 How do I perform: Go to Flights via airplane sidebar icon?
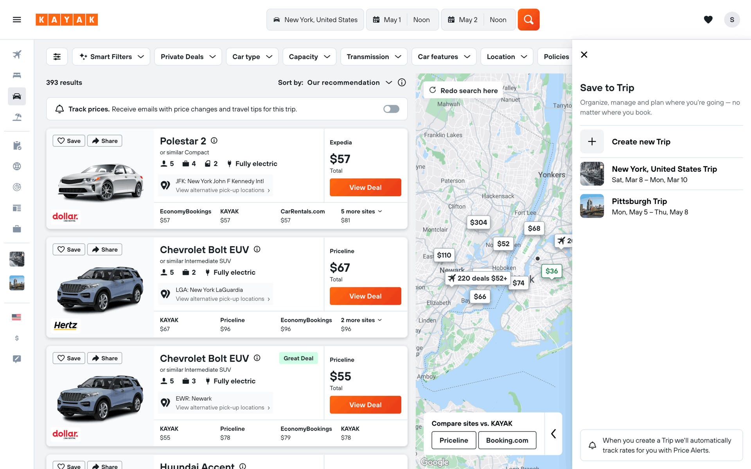[17, 54]
